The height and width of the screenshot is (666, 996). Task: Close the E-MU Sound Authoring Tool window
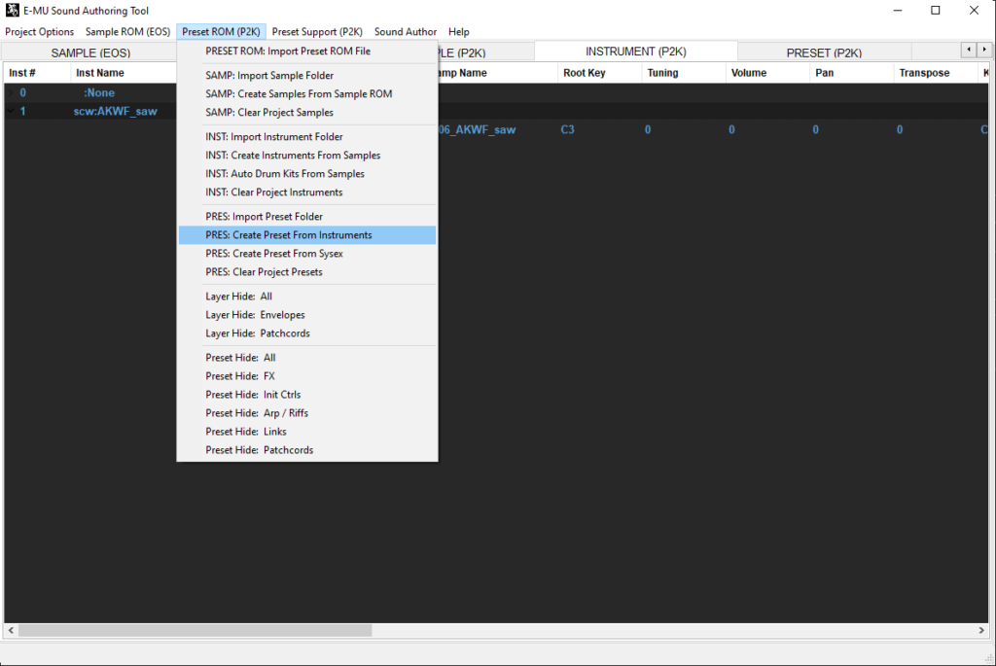click(974, 10)
